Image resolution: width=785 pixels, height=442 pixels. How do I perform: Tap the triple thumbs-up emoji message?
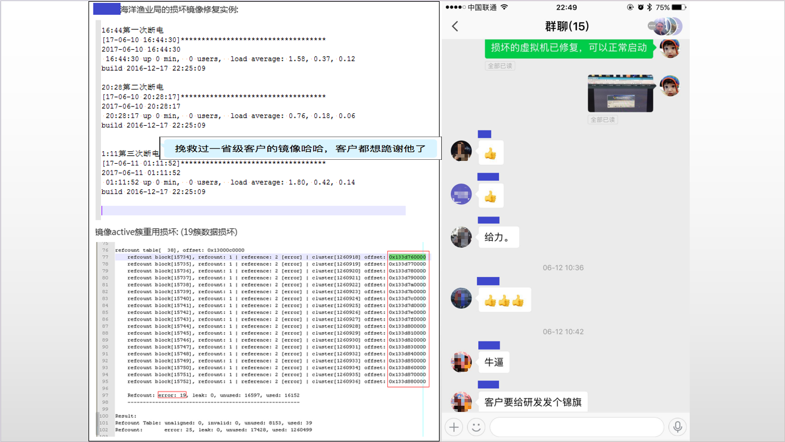[x=504, y=299]
